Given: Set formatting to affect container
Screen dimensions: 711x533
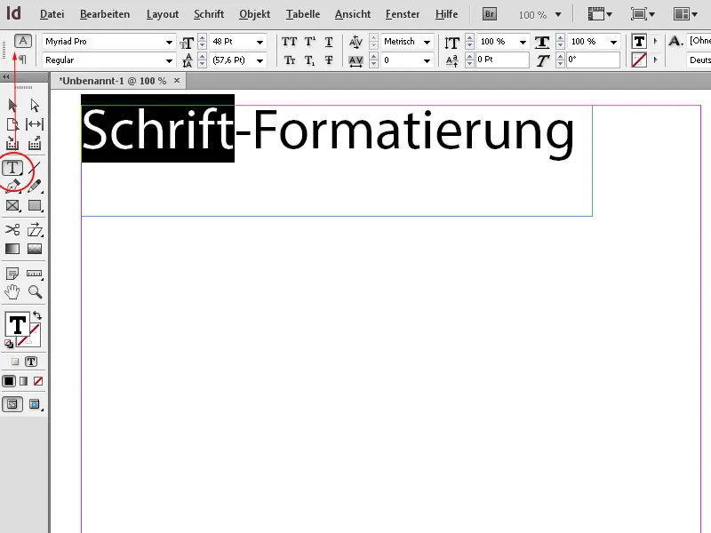Looking at the screenshot, I should click(15, 362).
